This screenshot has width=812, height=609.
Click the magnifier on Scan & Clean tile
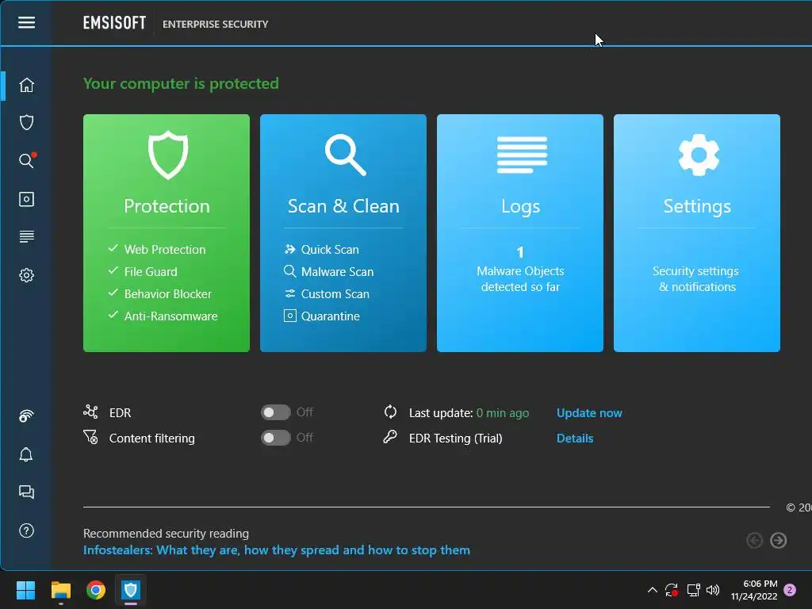coord(345,155)
